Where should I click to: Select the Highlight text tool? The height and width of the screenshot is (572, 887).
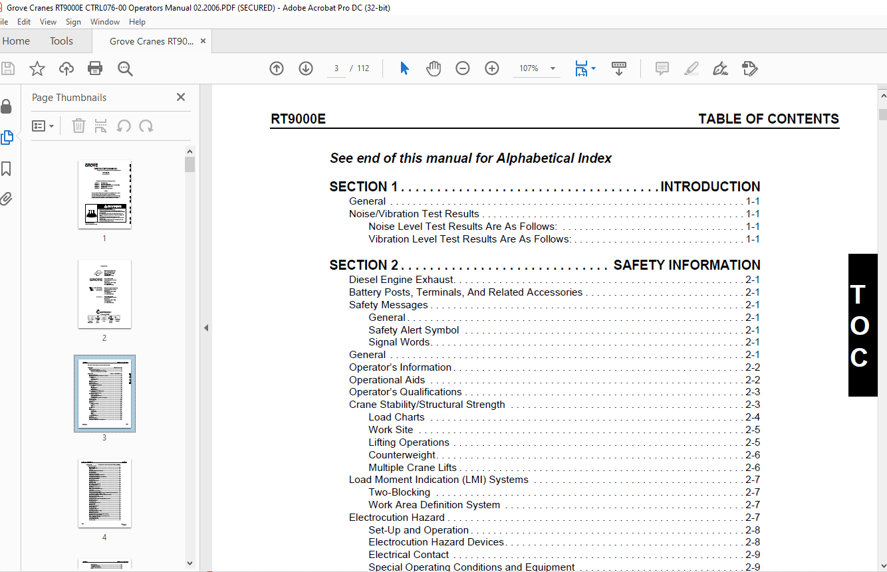692,68
